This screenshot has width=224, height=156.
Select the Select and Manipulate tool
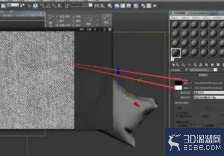(29, 6)
